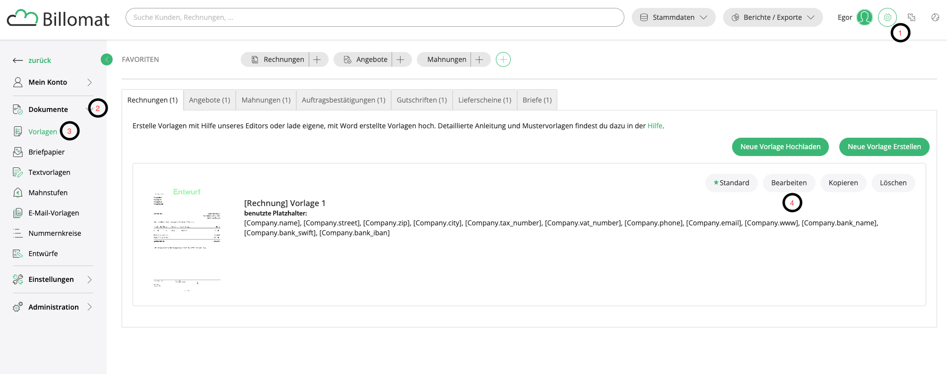Go back via zurück link

coord(40,60)
